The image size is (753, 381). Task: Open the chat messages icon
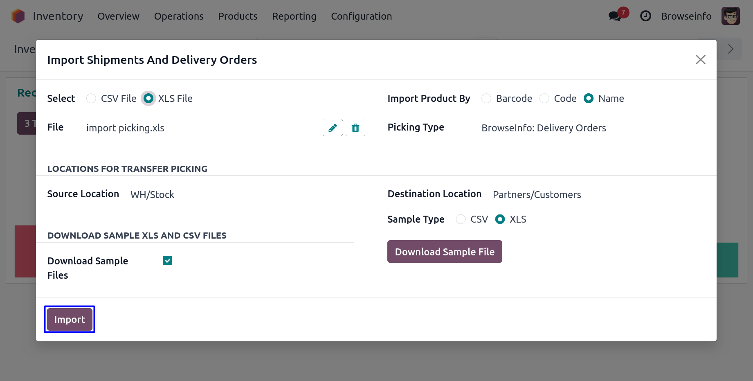coord(614,16)
